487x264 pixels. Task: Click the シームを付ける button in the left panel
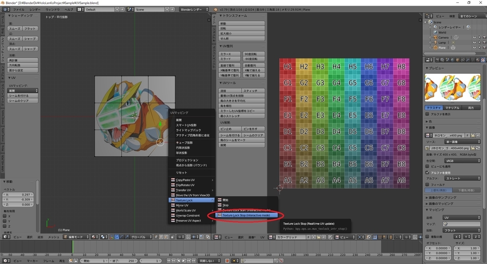[x=23, y=96]
